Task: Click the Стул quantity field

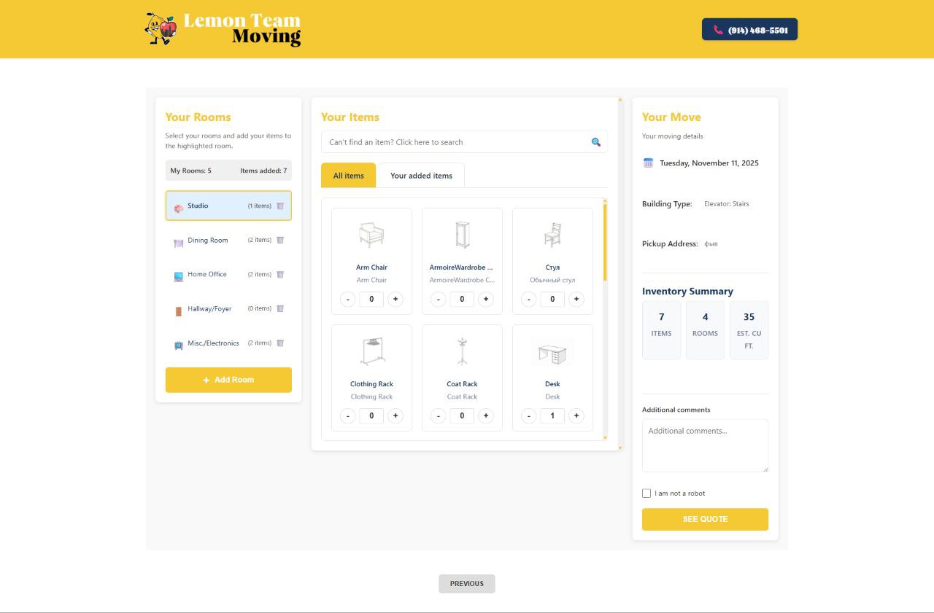Action: tap(552, 299)
